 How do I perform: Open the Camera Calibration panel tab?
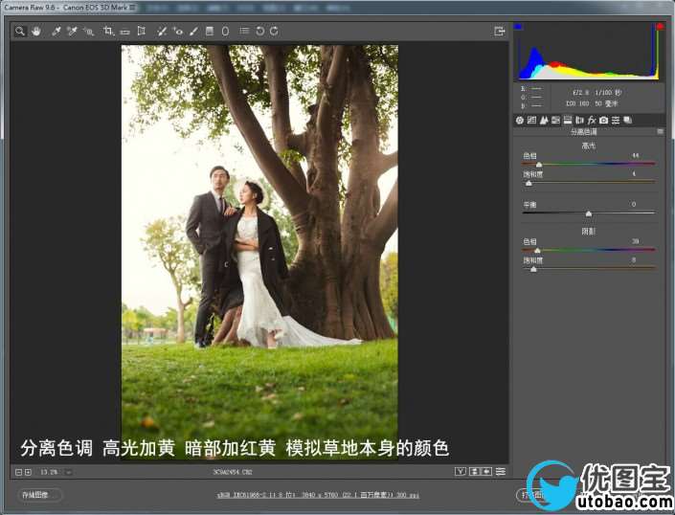point(604,121)
